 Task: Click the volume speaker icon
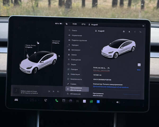point(118,102)
